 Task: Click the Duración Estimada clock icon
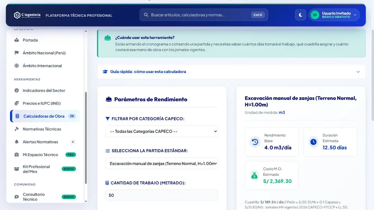click(x=313, y=142)
